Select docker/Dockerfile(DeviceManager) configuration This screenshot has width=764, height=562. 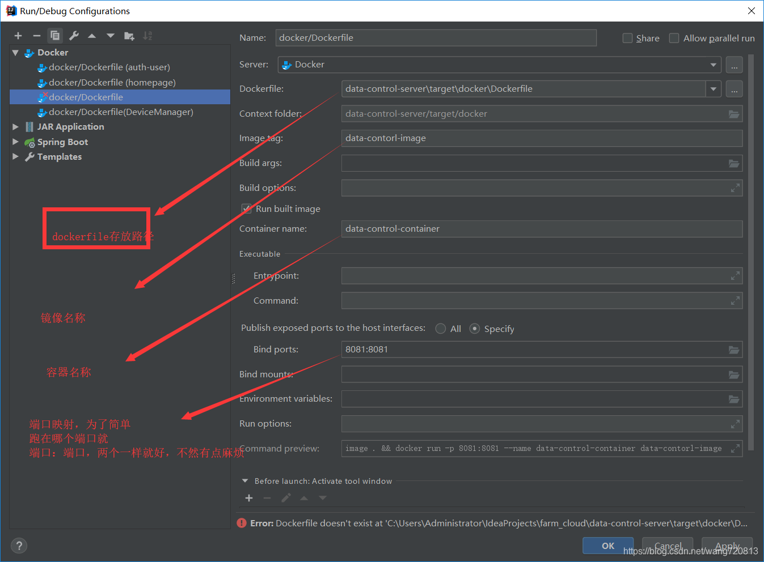120,112
